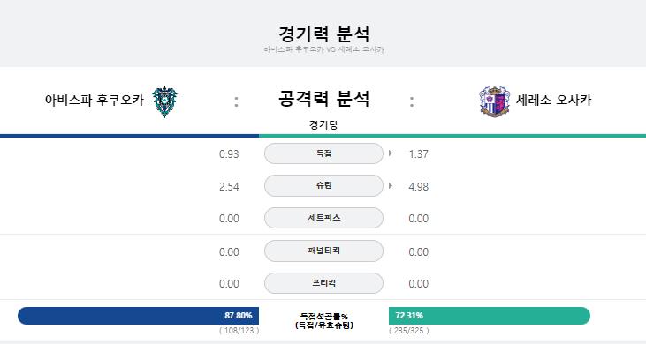Click the arrow beside the 득점 pill
Image resolution: width=646 pixels, height=344 pixels.
point(390,153)
